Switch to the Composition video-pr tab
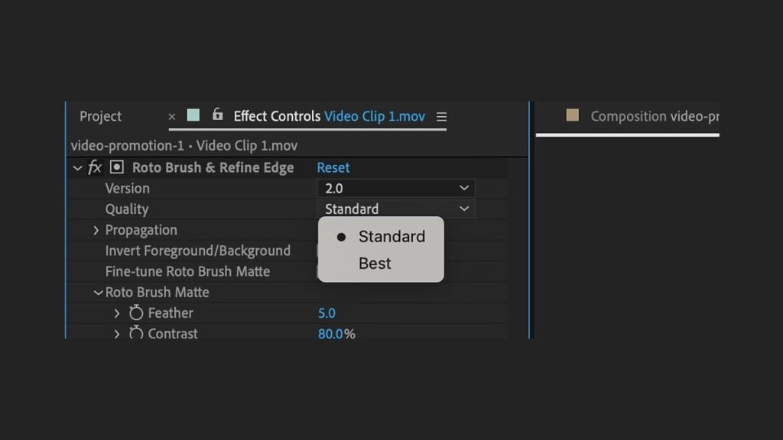Viewport: 783px width, 440px height. 655,116
